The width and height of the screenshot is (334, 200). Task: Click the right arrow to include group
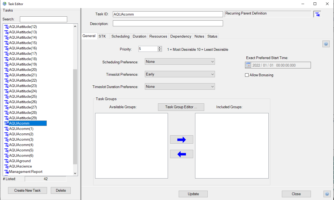182,140
